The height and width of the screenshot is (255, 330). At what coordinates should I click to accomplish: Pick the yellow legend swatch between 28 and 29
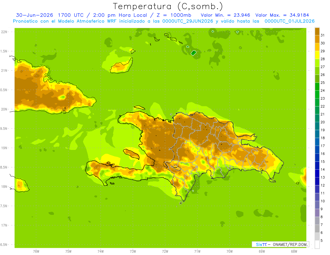[x=317, y=55]
